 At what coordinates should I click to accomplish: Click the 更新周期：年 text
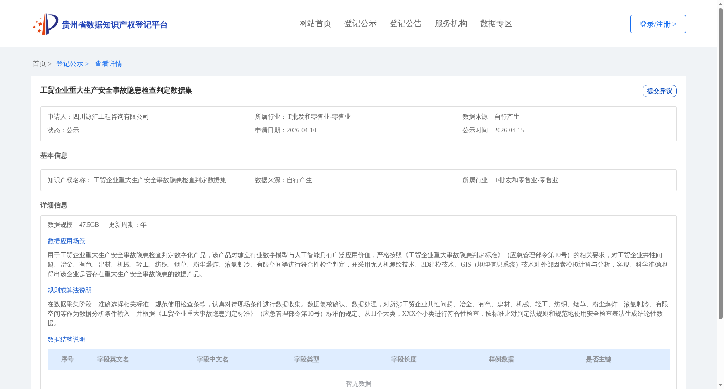pyautogui.click(x=128, y=225)
